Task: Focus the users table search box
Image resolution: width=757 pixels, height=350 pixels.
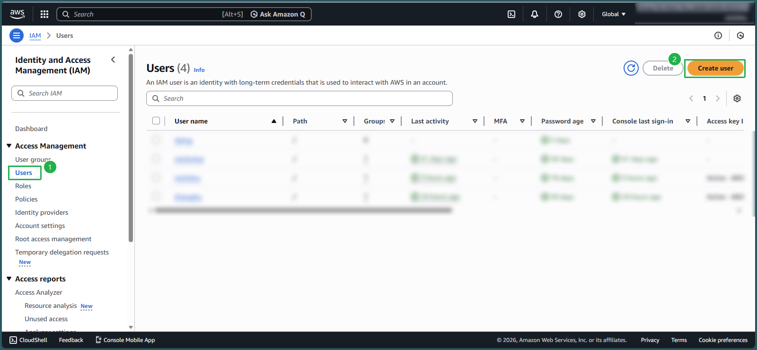Action: [299, 98]
